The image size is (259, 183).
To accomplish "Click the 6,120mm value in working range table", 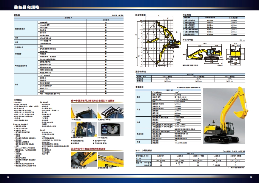I will (x=233, y=23).
